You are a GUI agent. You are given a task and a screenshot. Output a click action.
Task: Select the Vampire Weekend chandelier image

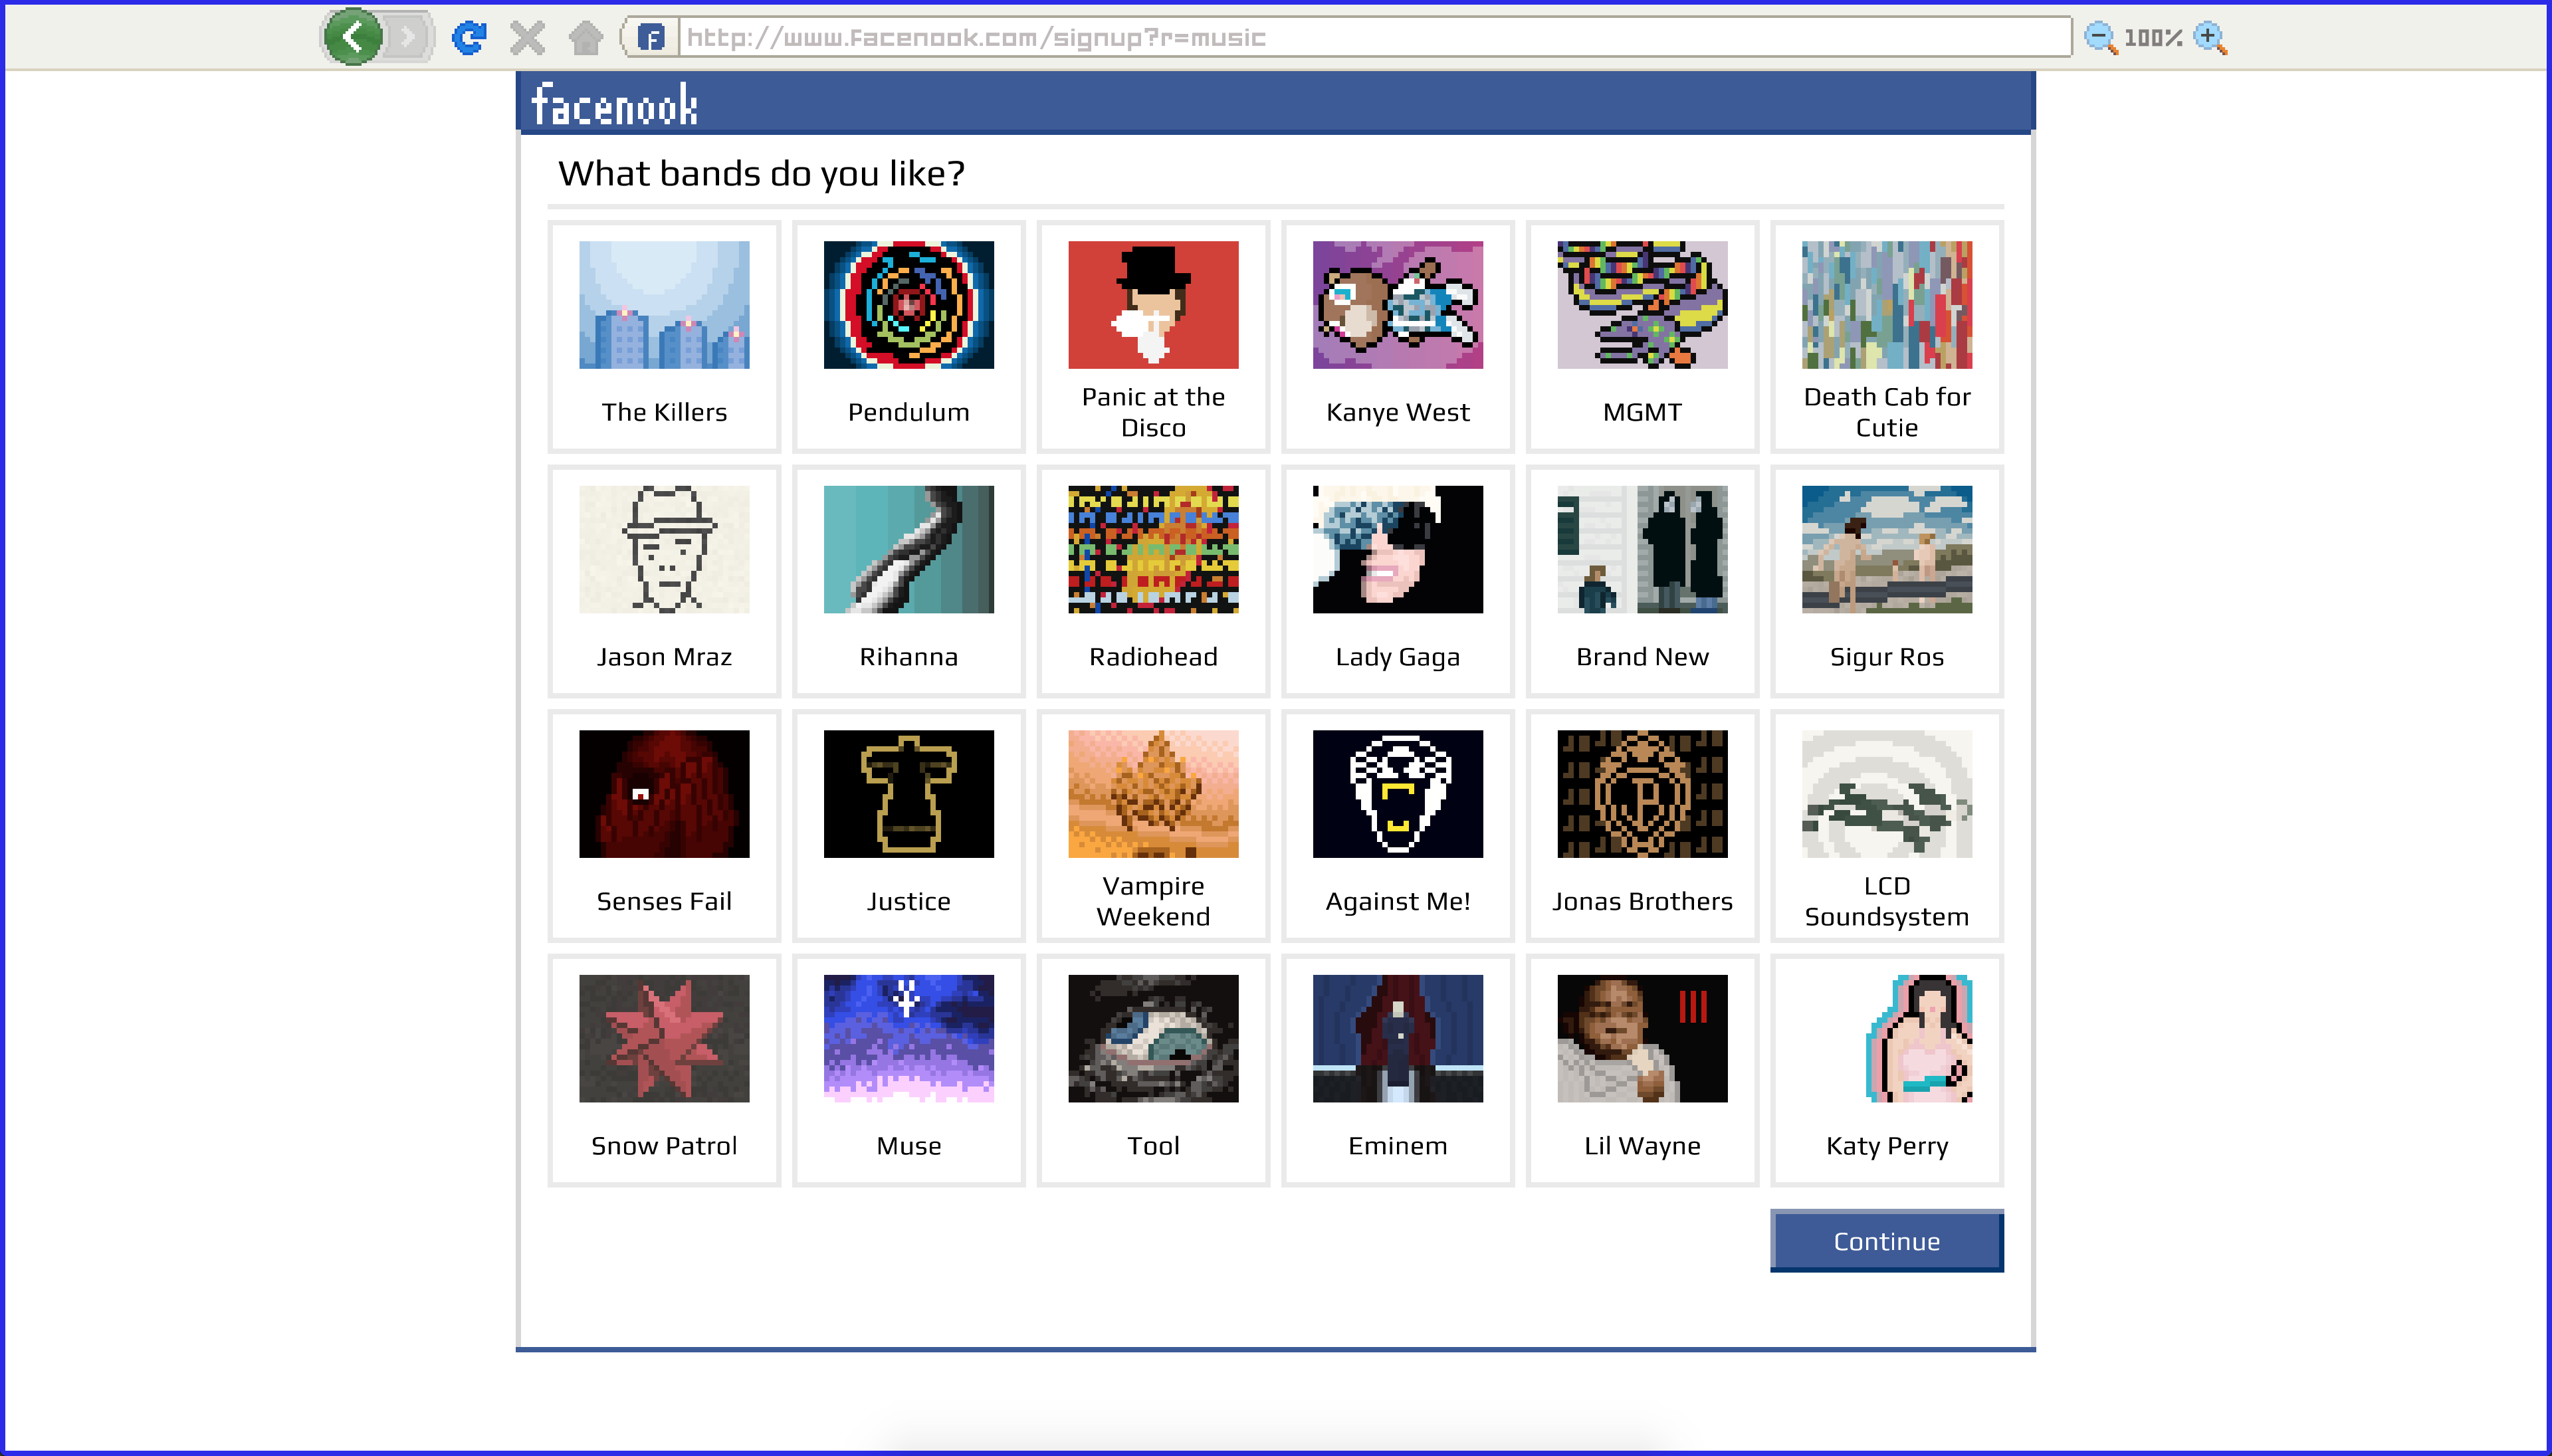click(x=1153, y=794)
